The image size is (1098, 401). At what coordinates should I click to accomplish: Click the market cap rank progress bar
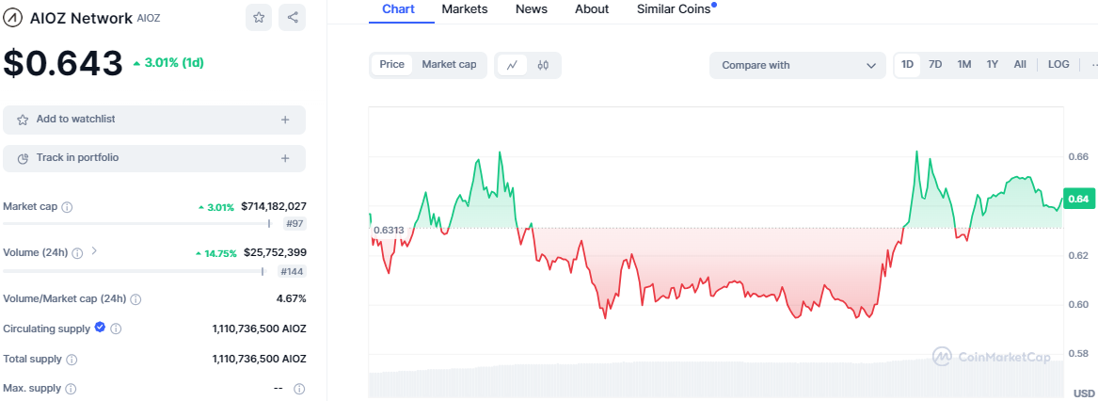pyautogui.click(x=137, y=224)
